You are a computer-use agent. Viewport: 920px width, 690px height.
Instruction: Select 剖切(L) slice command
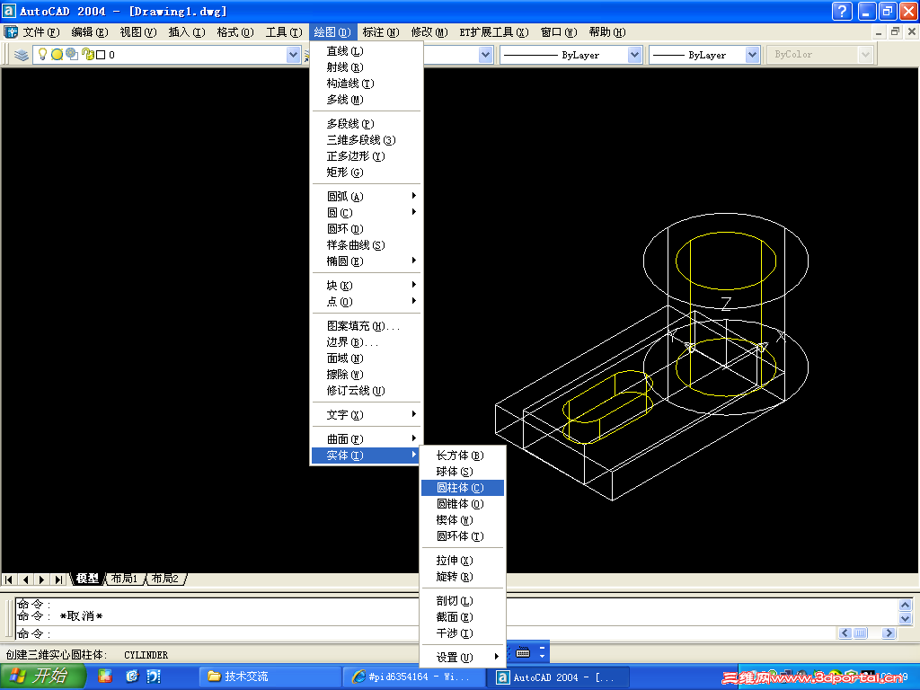(463, 601)
